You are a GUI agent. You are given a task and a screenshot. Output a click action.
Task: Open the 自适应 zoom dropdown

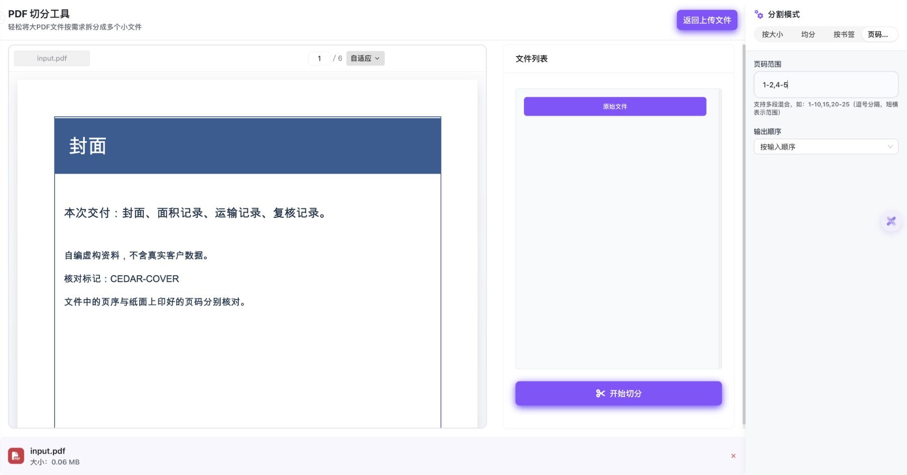(x=365, y=58)
